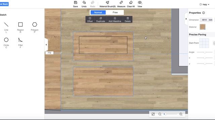Select the Line sketch tool

(x=6, y=27)
